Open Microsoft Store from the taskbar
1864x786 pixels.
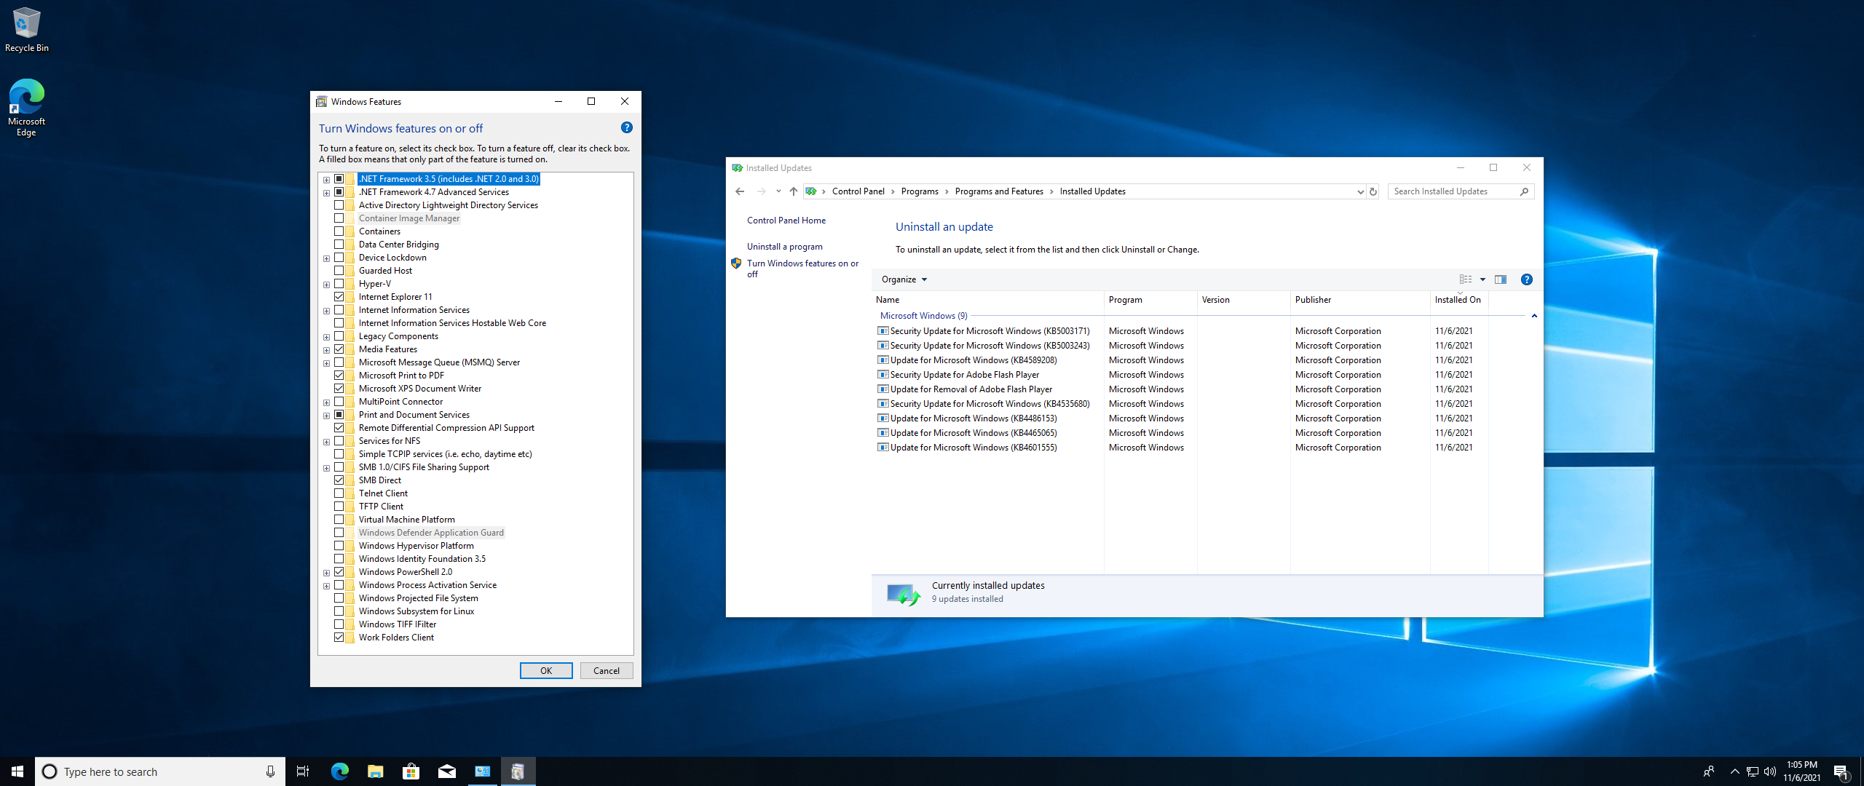coord(411,771)
